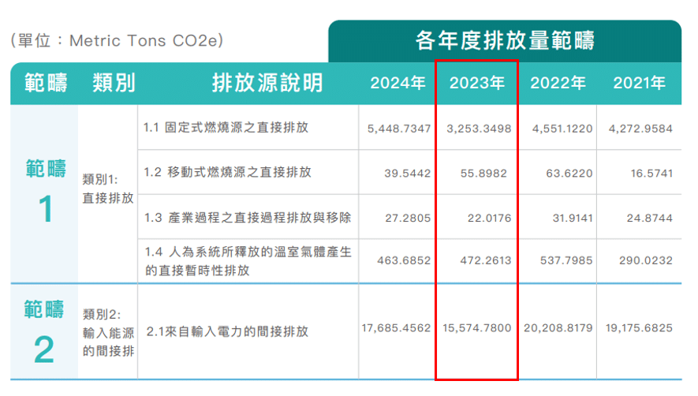
Task: Select row 1.4 人為系統所釋放的溫室氣體
Action: [248, 261]
